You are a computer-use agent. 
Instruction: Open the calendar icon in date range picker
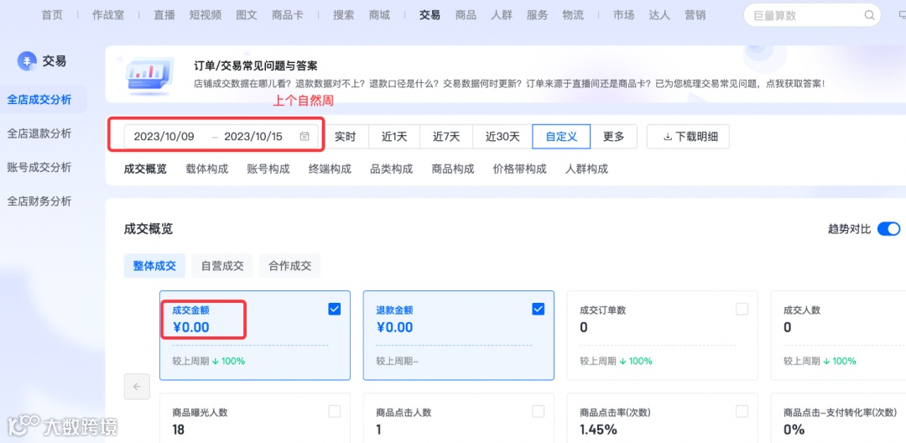point(305,137)
